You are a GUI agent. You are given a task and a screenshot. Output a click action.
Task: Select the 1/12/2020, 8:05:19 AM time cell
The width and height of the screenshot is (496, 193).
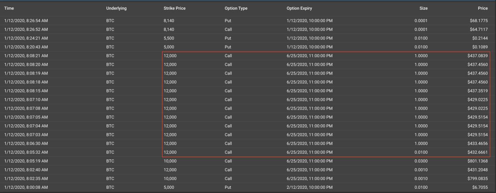tap(26, 161)
